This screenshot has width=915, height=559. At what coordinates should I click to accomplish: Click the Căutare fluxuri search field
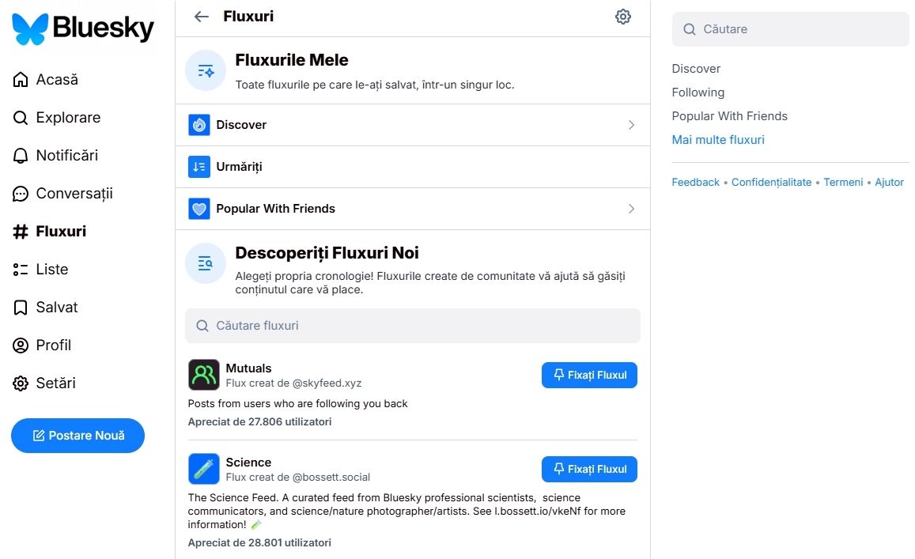pos(413,326)
